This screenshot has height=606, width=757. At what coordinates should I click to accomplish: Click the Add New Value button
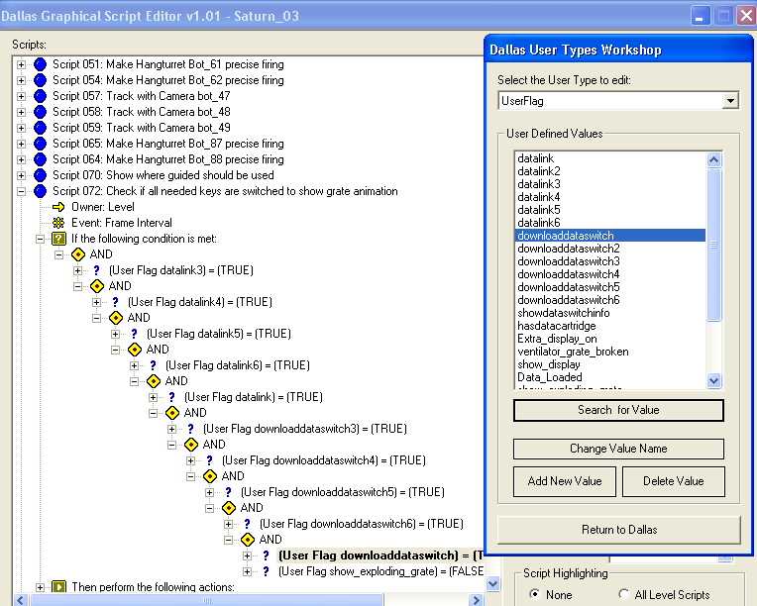565,481
